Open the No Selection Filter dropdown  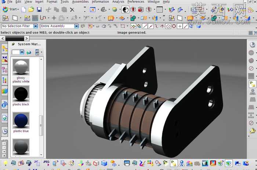point(36,26)
